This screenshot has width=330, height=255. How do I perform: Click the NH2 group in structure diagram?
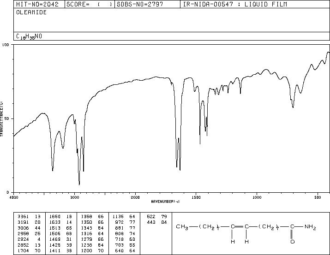(310, 227)
